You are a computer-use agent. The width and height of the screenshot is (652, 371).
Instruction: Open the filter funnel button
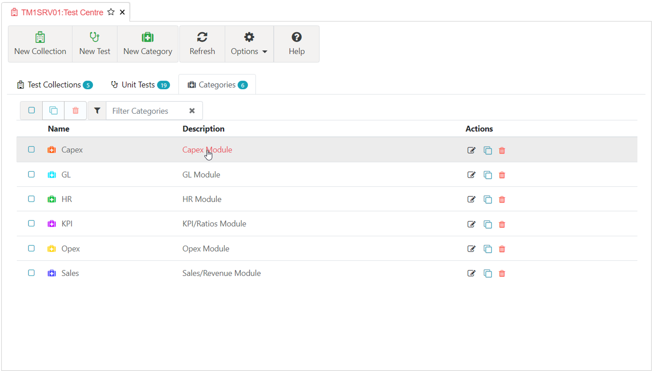click(97, 111)
